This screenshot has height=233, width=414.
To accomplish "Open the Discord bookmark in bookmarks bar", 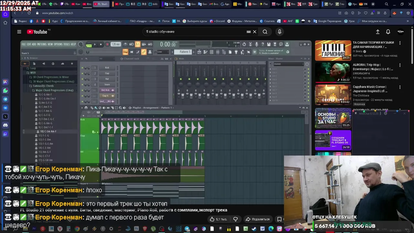I will [x=217, y=21].
